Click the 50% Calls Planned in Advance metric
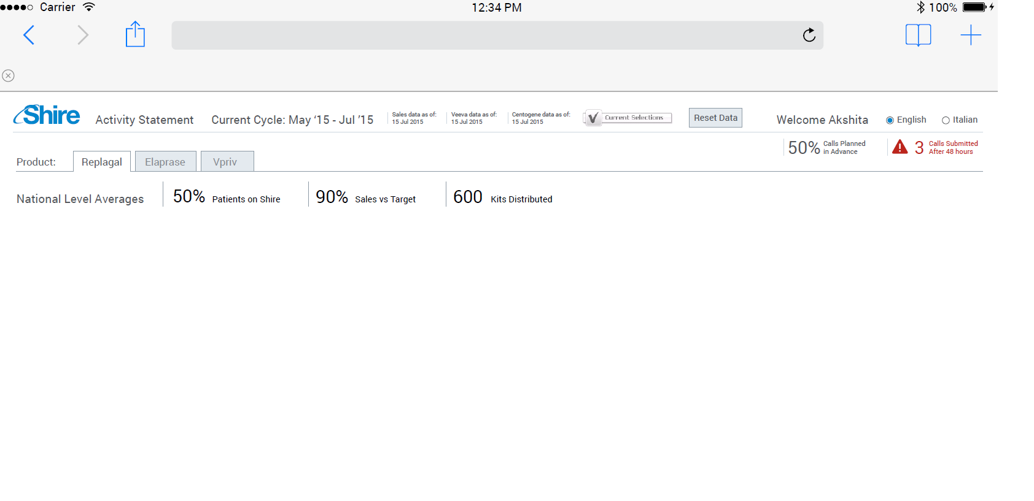The width and height of the screenshot is (1034, 501). pyautogui.click(x=826, y=147)
